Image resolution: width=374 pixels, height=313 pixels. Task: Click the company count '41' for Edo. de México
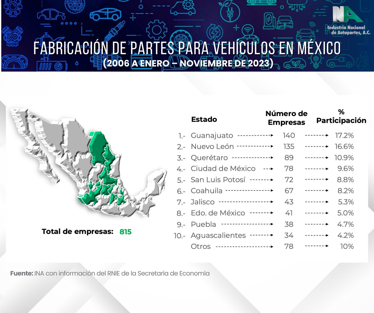tap(289, 213)
